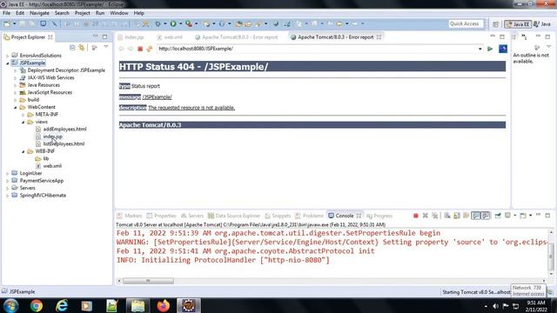Click the console horizontal scrollbar thumb
This screenshot has height=313, width=557.
click(148, 281)
